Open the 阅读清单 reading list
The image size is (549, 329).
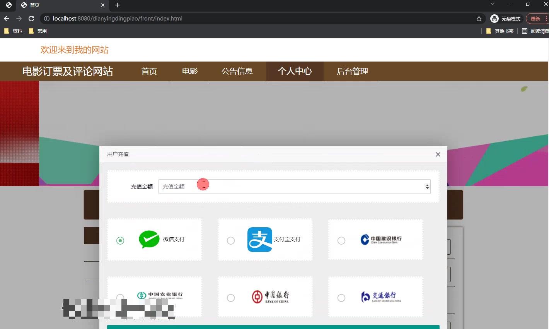tap(535, 31)
